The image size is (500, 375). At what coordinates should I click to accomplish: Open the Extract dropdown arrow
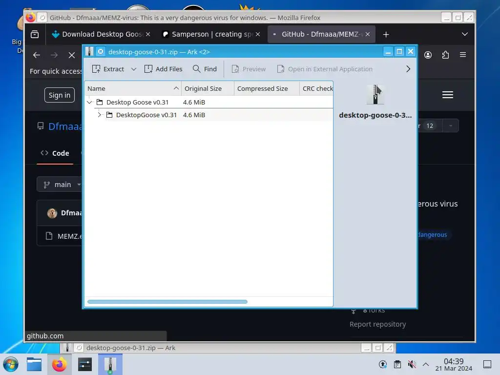click(x=134, y=69)
